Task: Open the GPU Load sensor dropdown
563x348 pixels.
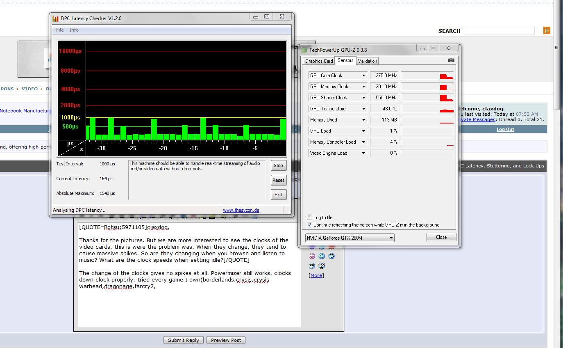Action: point(363,131)
